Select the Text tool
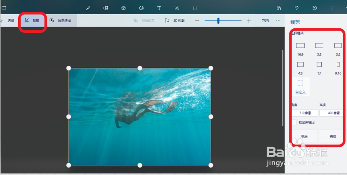The height and width of the screenshot is (175, 347). click(x=159, y=8)
